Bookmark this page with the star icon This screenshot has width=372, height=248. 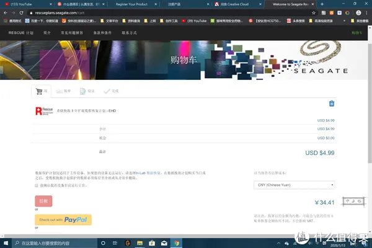314,13
